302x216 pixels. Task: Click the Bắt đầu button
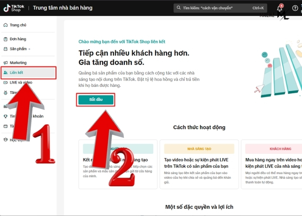[x=96, y=100]
